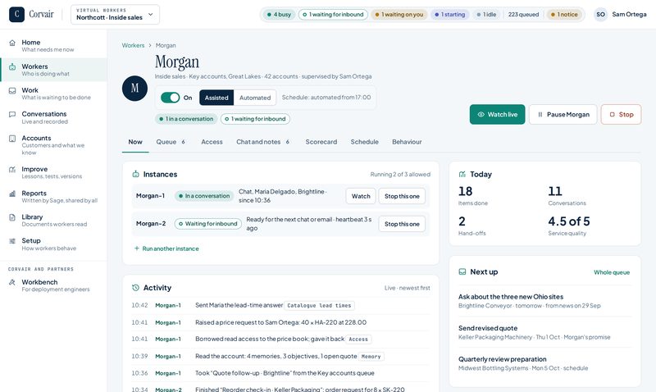Watch the Morgan-1 instance
This screenshot has height=392, width=656.
[x=361, y=196]
